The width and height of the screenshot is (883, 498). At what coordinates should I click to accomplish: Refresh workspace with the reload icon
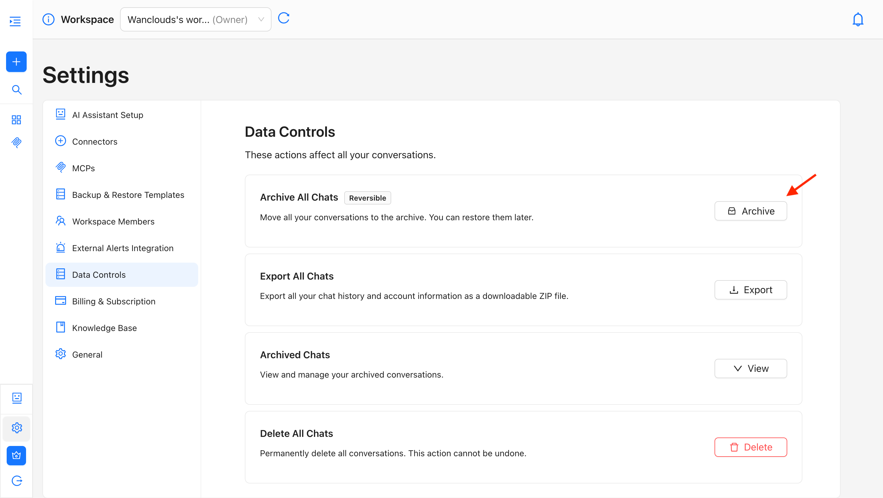point(284,18)
